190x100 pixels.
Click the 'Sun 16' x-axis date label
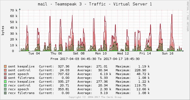(168, 53)
